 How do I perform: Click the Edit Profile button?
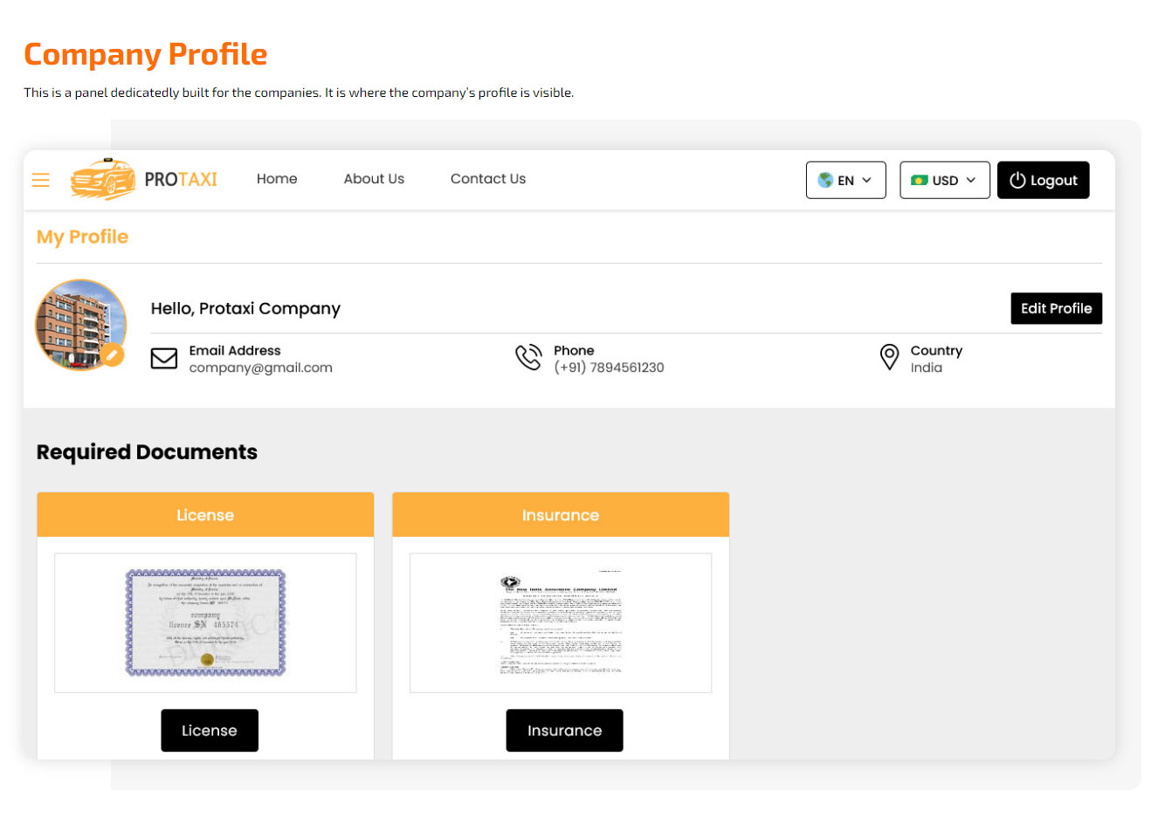click(x=1056, y=308)
